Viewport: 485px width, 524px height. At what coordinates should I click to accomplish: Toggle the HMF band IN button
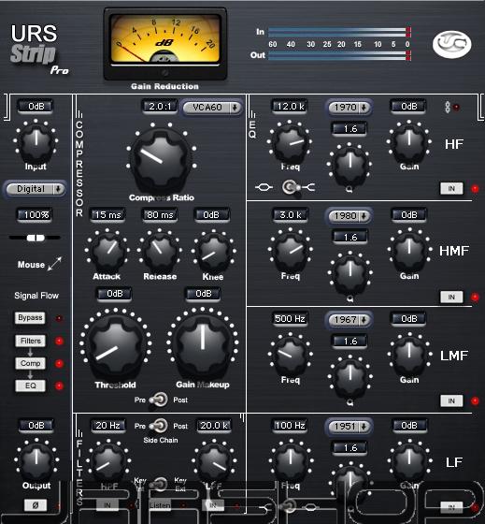pyautogui.click(x=451, y=298)
